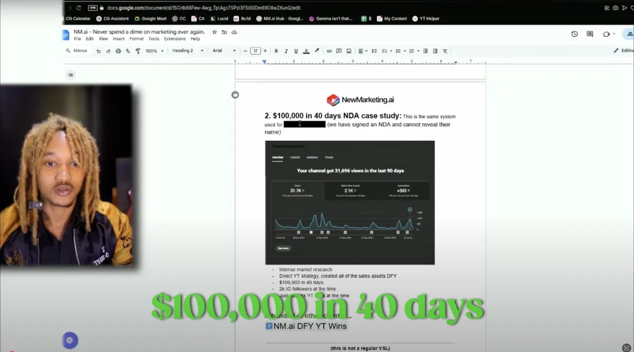Show the document outline panel
The image size is (634, 352).
[x=71, y=75]
